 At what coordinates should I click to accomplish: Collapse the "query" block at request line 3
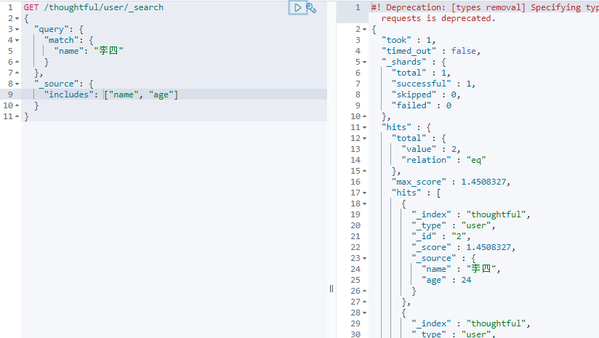[x=17, y=29]
